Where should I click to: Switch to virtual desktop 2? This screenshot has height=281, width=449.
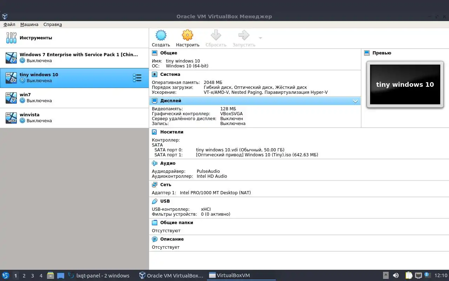(x=24, y=276)
